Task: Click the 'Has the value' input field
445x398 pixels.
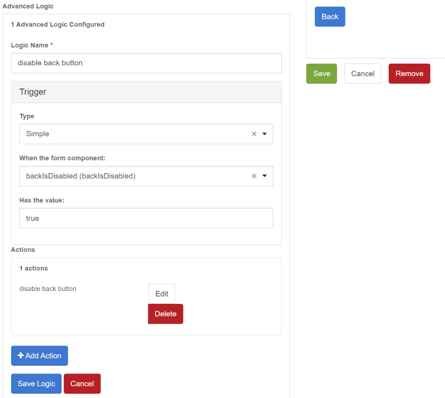Action: click(146, 218)
